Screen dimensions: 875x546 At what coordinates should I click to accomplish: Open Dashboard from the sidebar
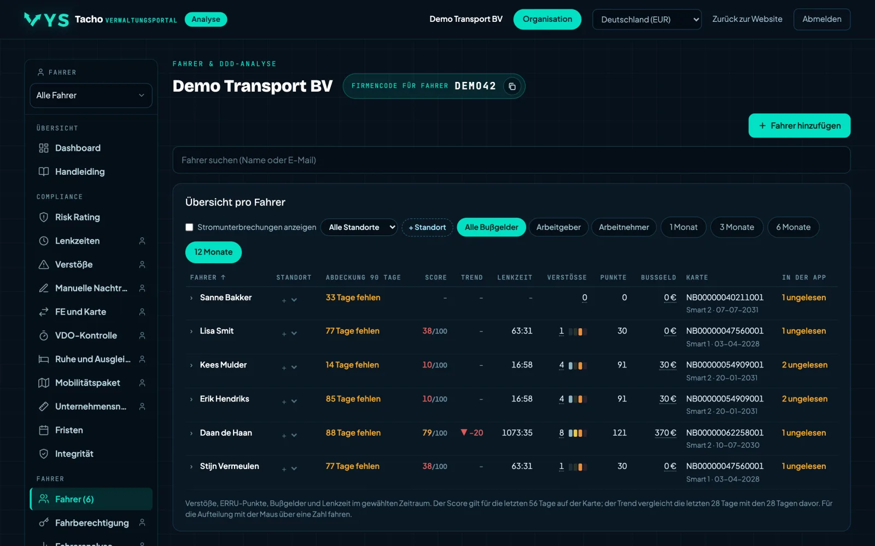(x=91, y=148)
